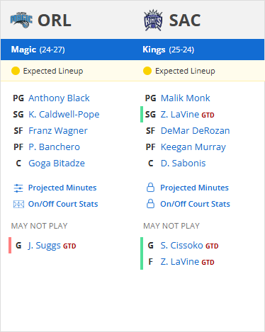
Task: Open J. Suggs in May Not Play
Action: coord(45,246)
